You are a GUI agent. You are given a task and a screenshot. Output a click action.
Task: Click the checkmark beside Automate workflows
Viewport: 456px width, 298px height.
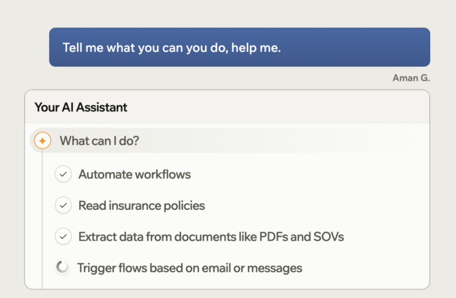point(63,174)
